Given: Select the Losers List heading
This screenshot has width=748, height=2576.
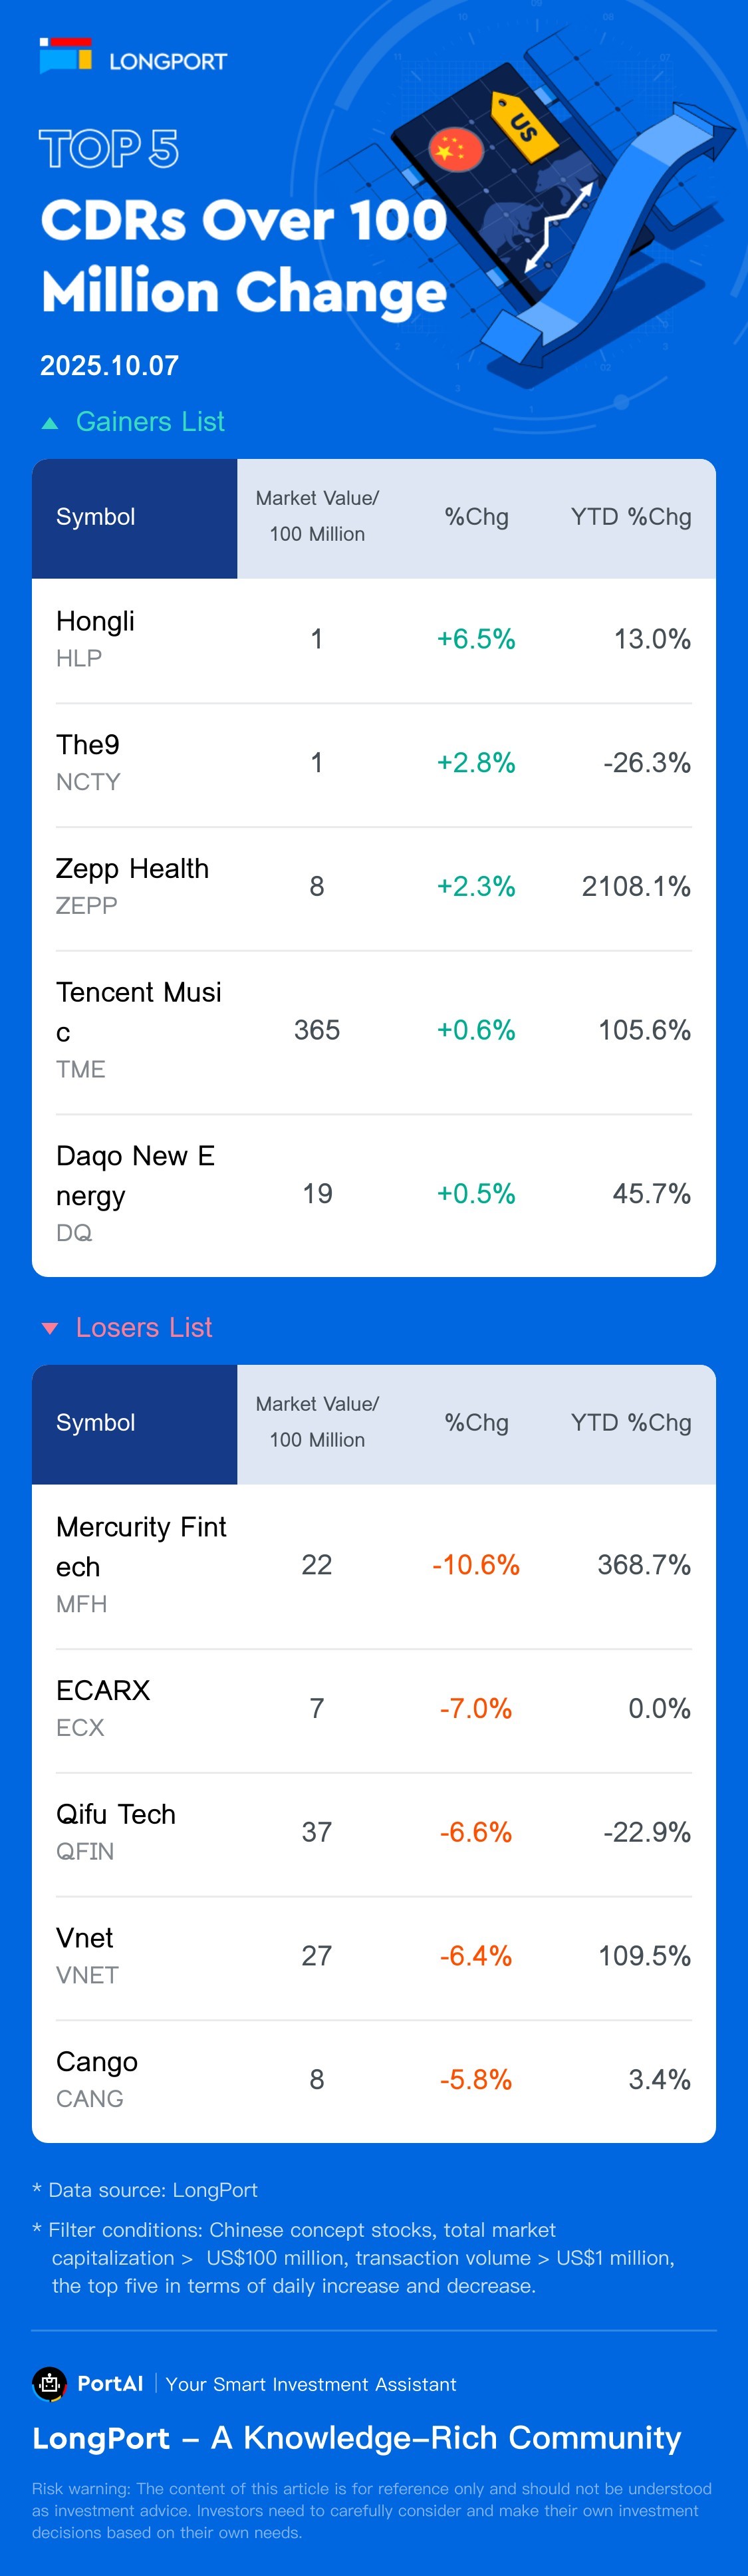Looking at the screenshot, I should tap(144, 1327).
